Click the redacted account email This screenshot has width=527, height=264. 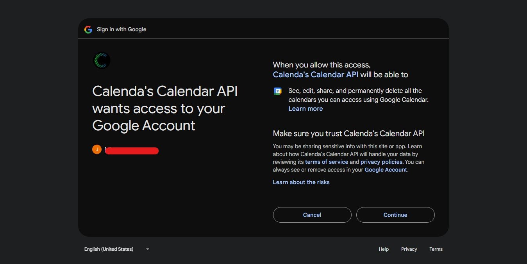132,151
